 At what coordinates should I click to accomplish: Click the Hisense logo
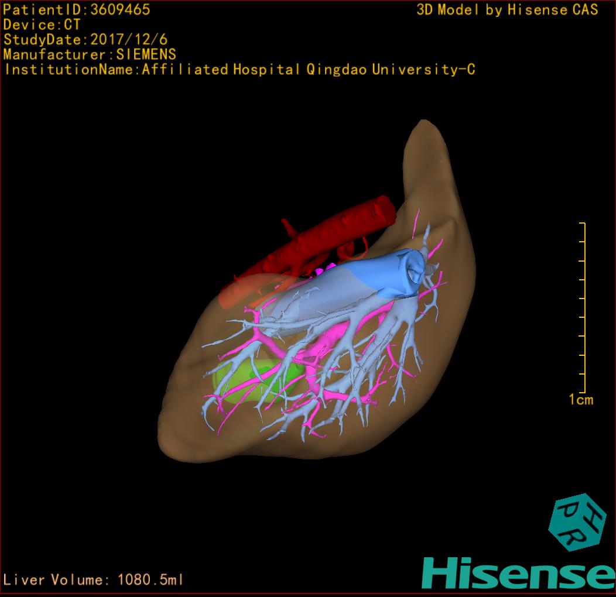[519, 572]
